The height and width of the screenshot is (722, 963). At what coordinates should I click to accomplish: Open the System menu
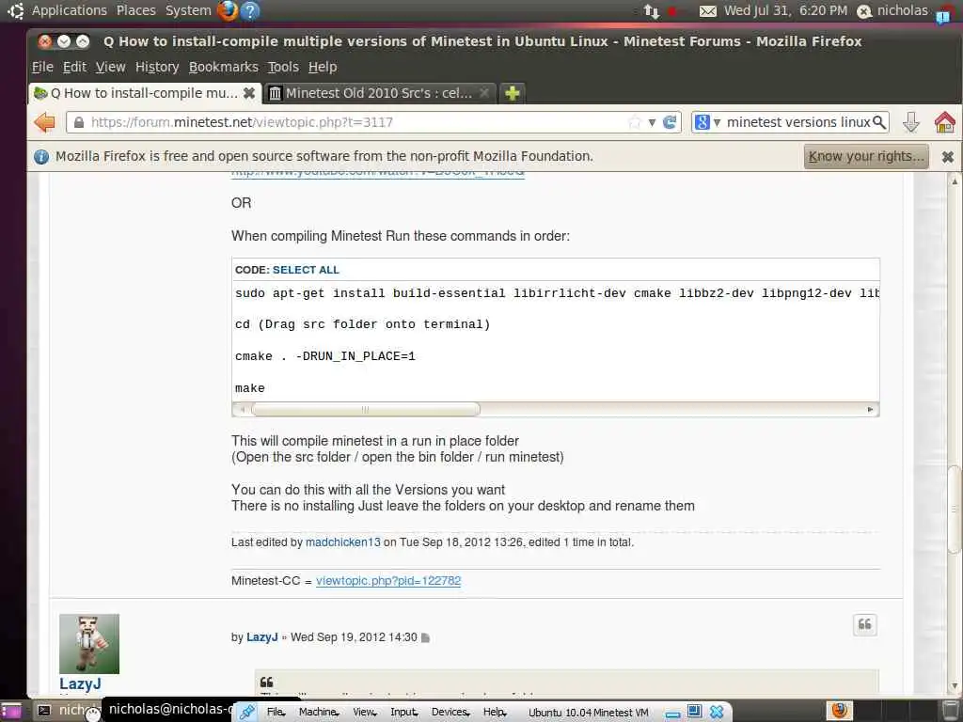188,10
